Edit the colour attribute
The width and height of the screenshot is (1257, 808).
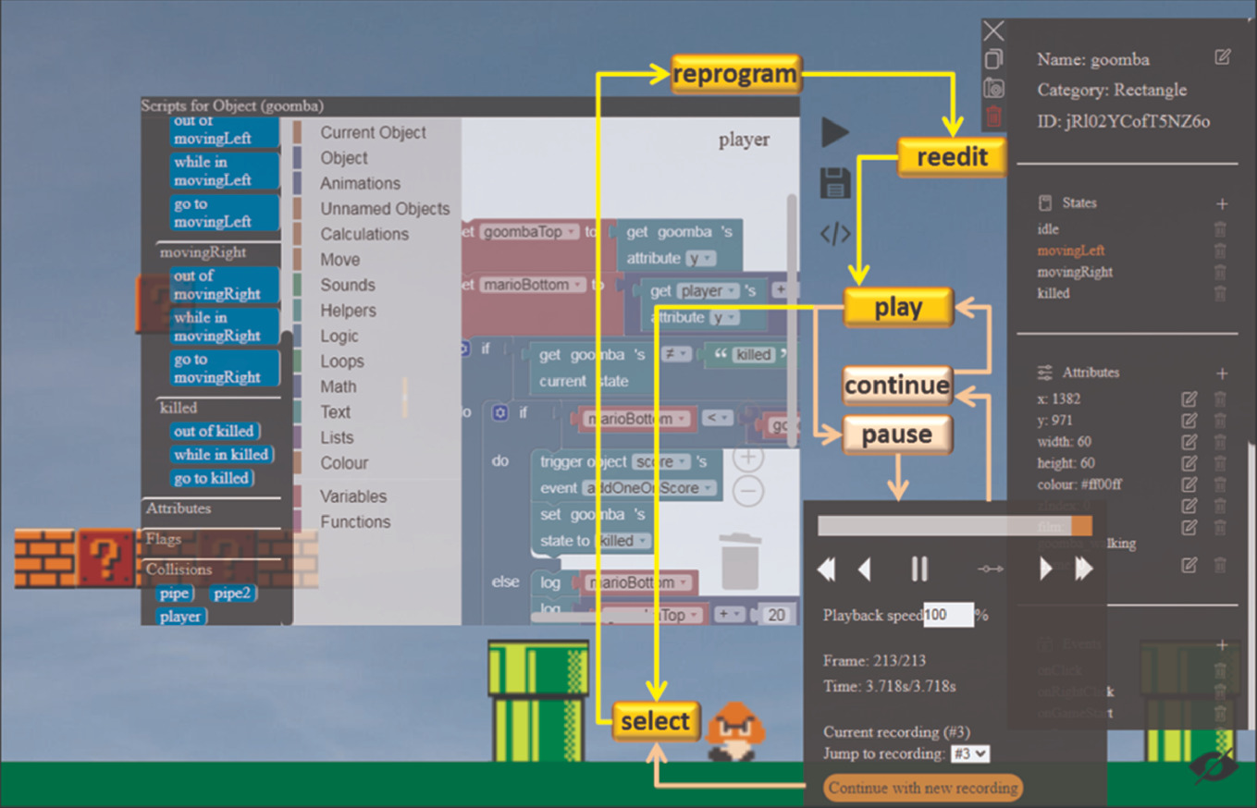pos(1189,484)
